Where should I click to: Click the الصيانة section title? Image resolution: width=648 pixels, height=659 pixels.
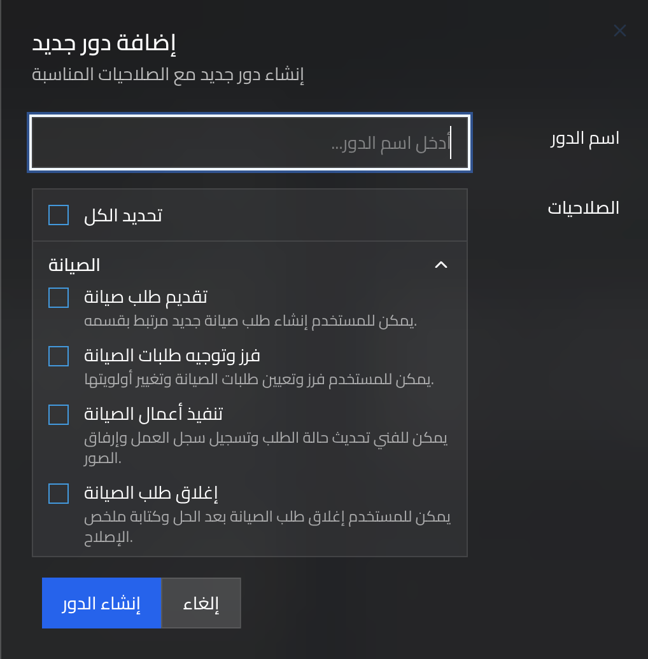74,265
